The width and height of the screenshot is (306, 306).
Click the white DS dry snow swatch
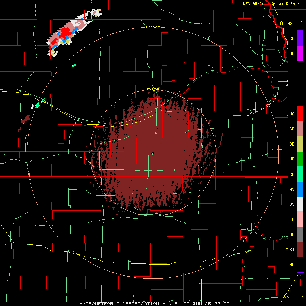pyautogui.click(x=300, y=204)
